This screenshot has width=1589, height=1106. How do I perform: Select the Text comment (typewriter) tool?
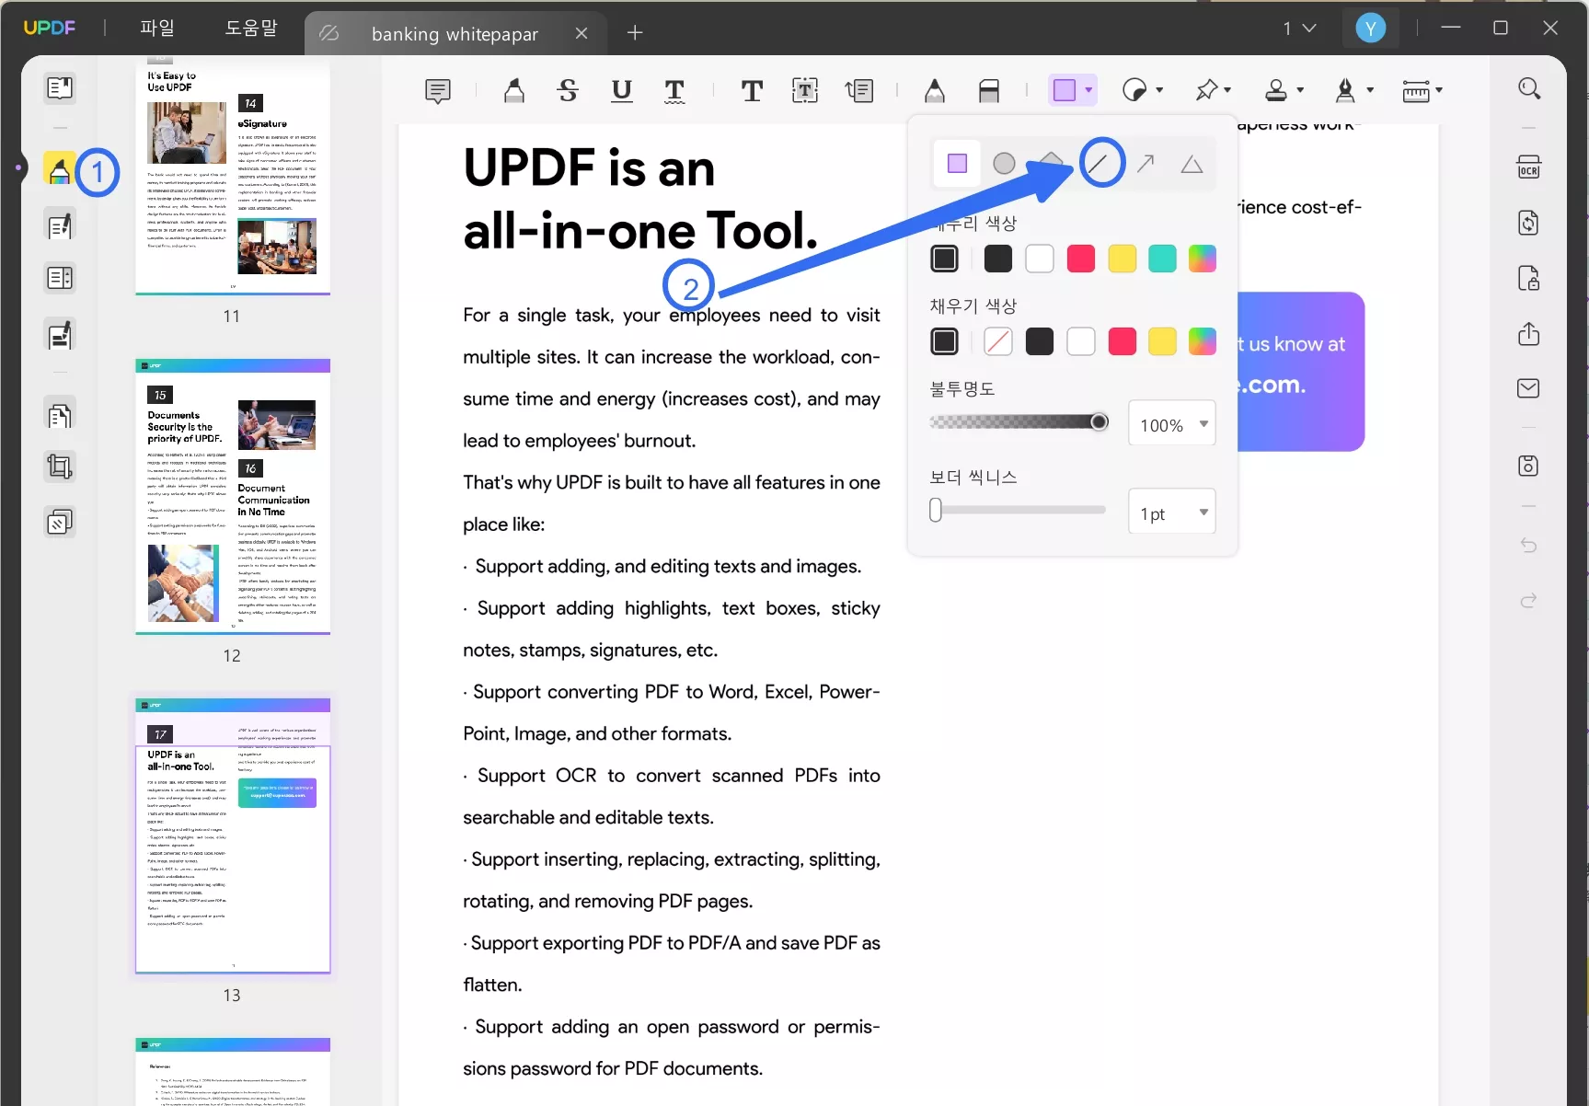point(752,90)
